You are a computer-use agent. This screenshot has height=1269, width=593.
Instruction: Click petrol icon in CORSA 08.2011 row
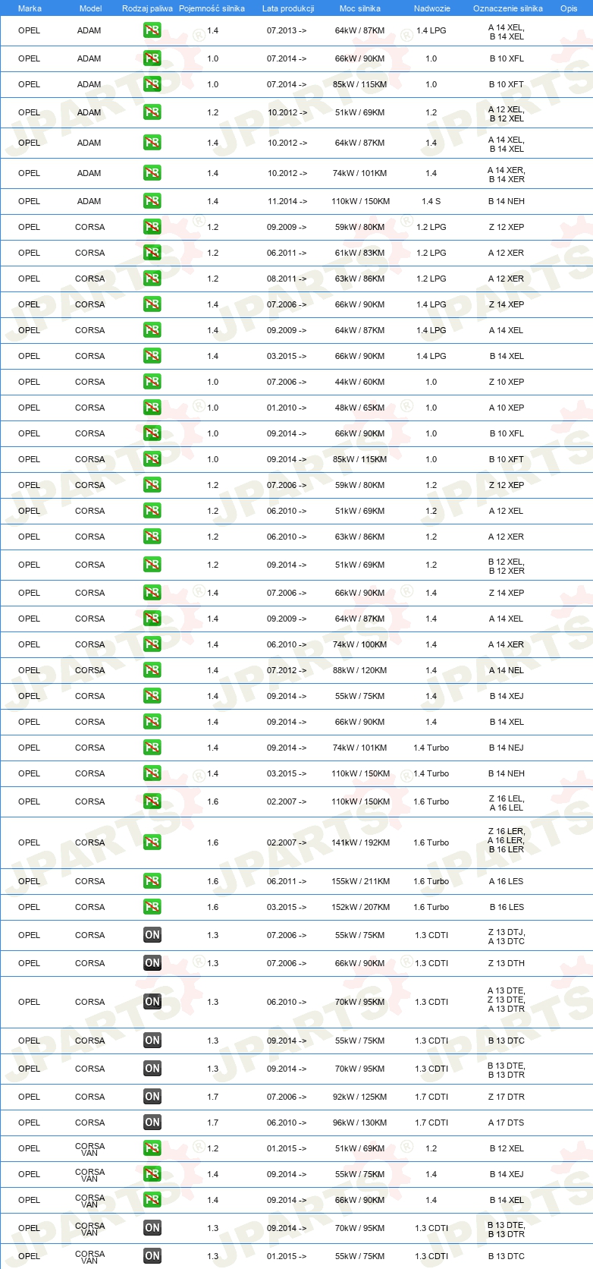coord(152,279)
